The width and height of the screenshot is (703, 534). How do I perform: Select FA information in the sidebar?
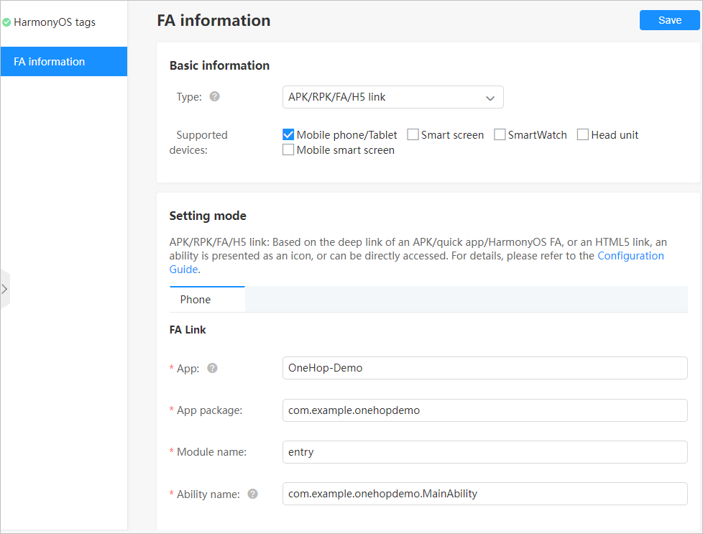(64, 61)
